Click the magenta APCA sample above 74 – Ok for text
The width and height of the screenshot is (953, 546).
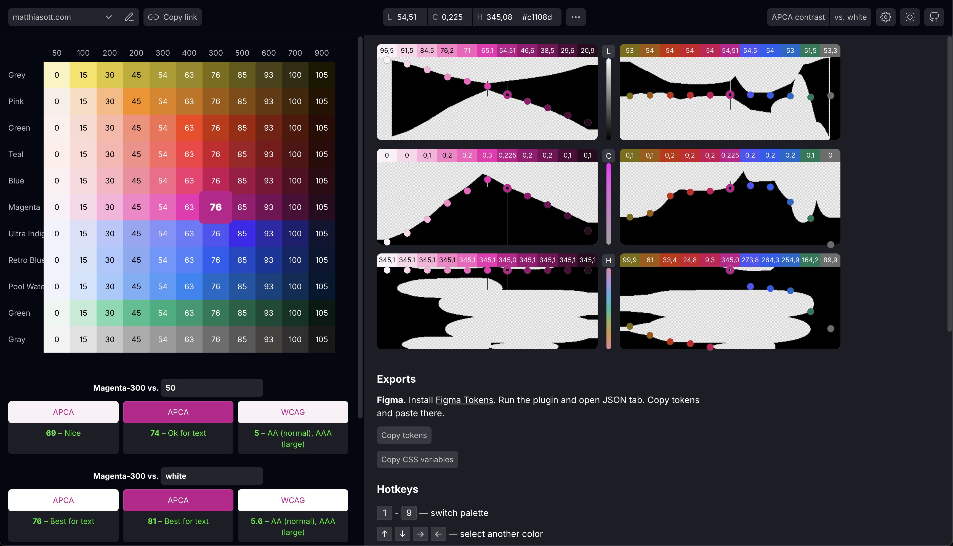(x=178, y=412)
